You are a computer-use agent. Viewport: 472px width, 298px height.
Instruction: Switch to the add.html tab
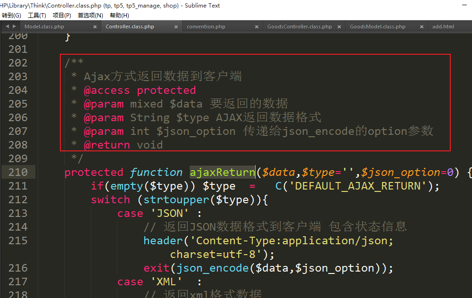click(x=443, y=27)
